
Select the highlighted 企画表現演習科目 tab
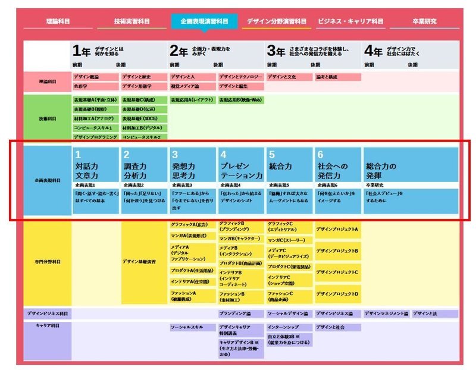[x=204, y=21]
